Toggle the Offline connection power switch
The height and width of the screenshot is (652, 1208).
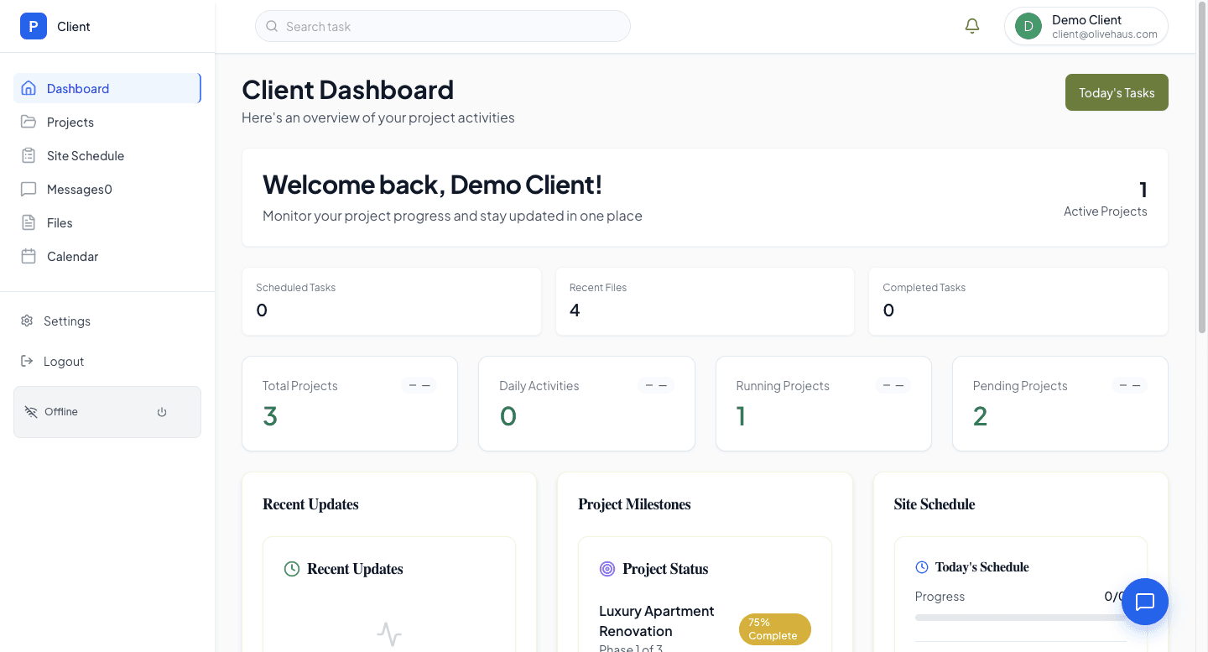point(161,412)
